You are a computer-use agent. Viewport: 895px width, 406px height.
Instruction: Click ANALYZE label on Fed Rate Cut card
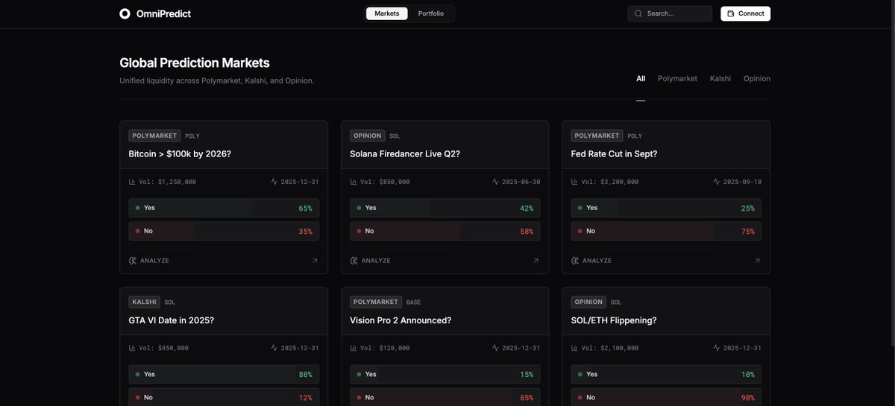[597, 261]
